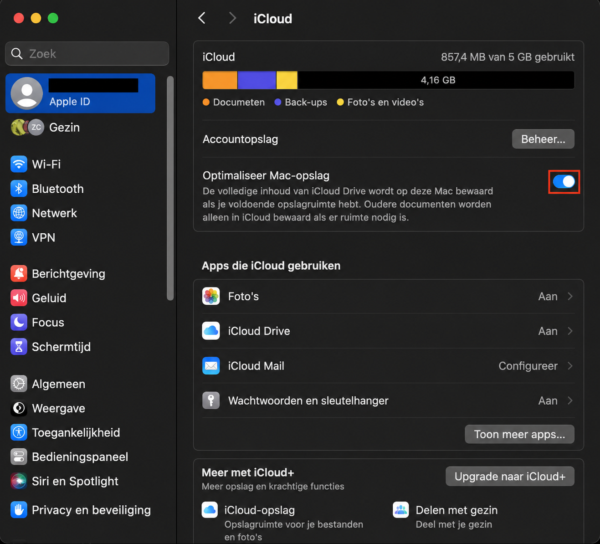
Task: Open Berichtgeving bell icon
Action: pyautogui.click(x=19, y=273)
